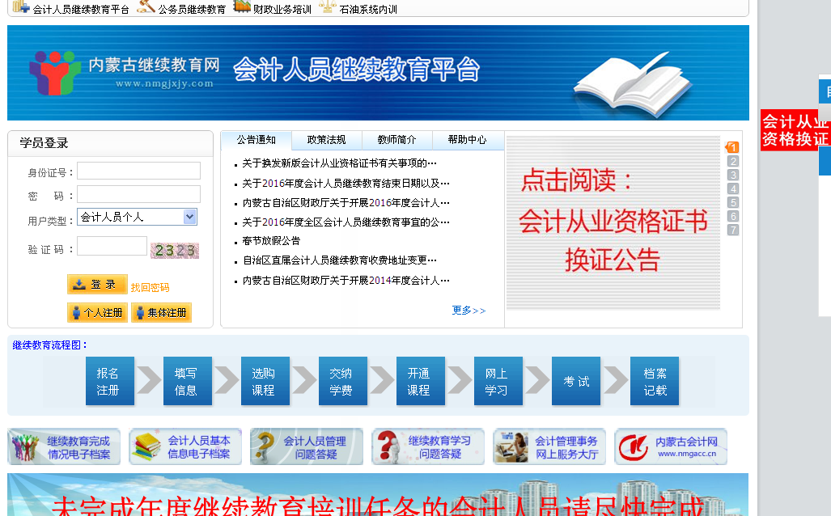Open 会计人员管理问题答疑 banner
The image size is (831, 516).
(x=307, y=447)
